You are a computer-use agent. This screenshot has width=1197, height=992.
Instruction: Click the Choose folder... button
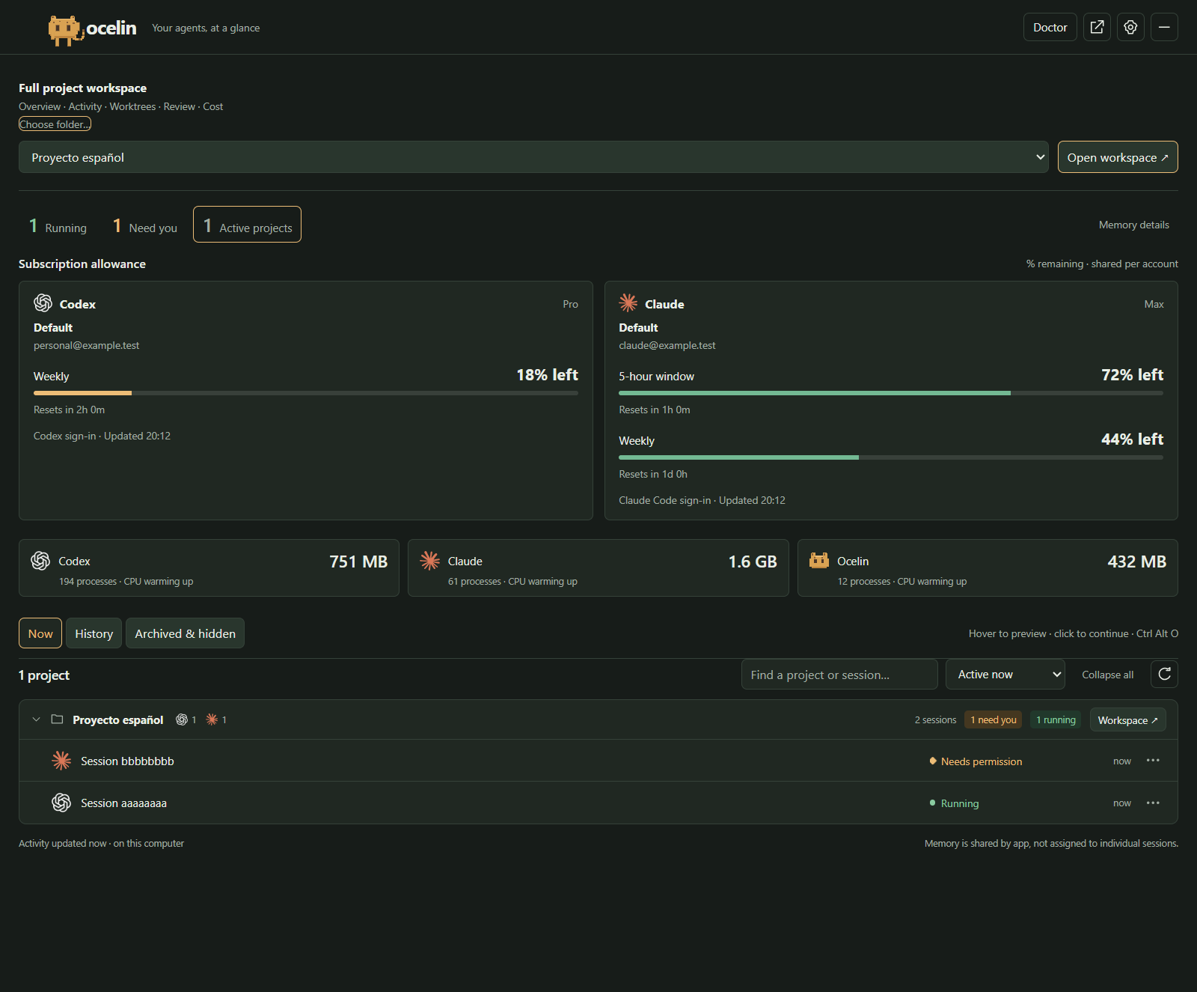point(55,124)
